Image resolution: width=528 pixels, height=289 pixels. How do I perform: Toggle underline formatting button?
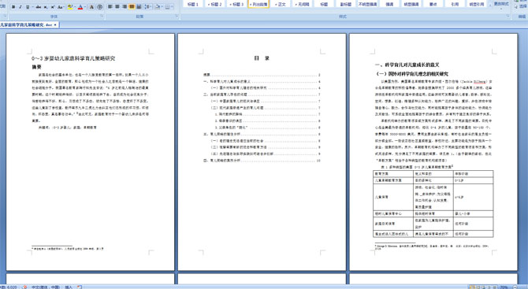click(28, 7)
